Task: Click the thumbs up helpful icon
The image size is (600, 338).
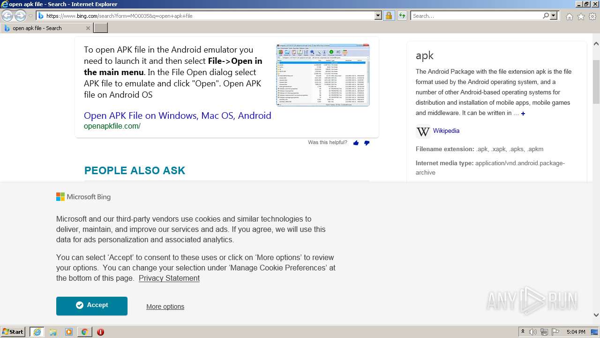Action: coord(356,143)
